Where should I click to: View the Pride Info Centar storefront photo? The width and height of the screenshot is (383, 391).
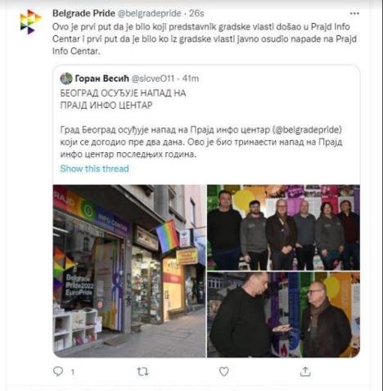(x=129, y=271)
